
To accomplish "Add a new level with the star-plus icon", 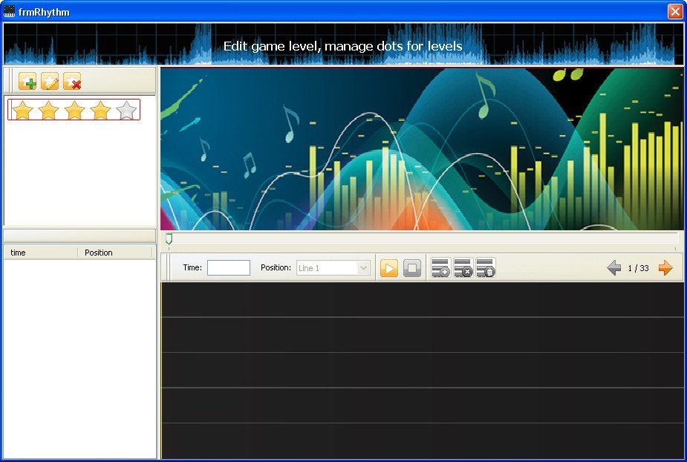I will click(29, 82).
